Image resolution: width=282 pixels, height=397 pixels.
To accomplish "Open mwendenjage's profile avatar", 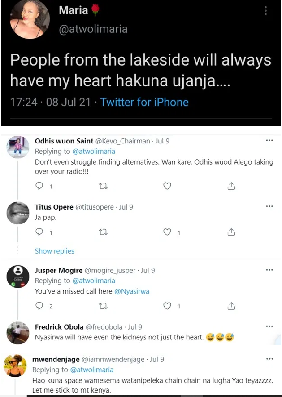I will (15, 366).
